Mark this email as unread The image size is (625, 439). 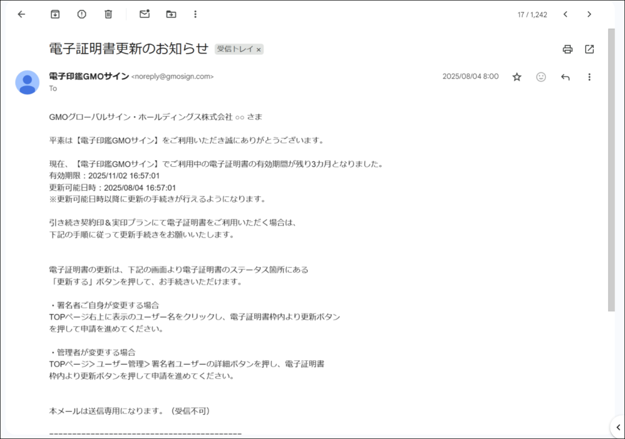click(x=144, y=14)
